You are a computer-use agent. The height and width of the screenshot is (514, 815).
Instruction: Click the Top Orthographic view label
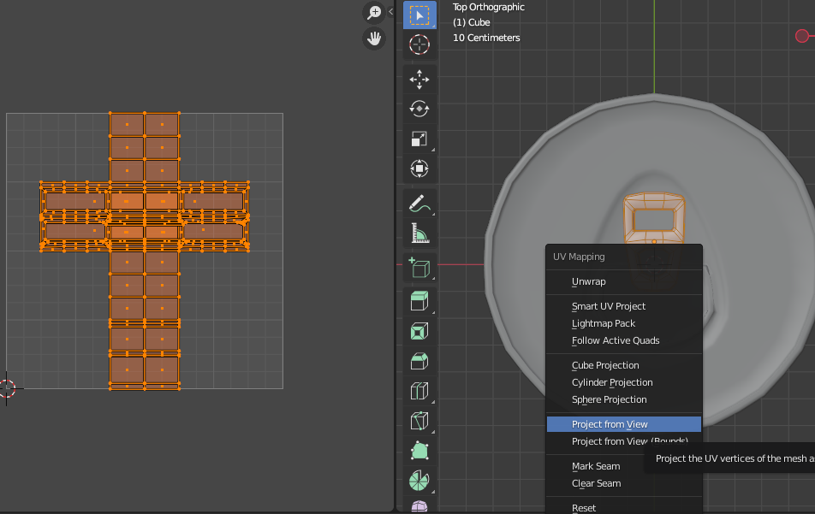point(489,7)
